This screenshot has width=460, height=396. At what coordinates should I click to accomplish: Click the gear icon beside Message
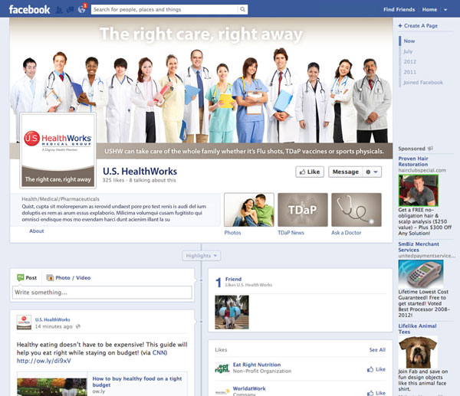coord(368,172)
